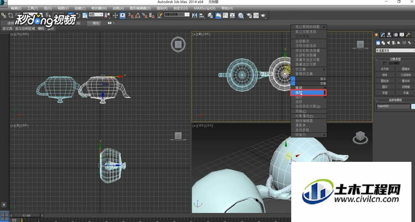Open the named selection sets dropdown
Screen dimensions: 415x222
[x=176, y=15]
